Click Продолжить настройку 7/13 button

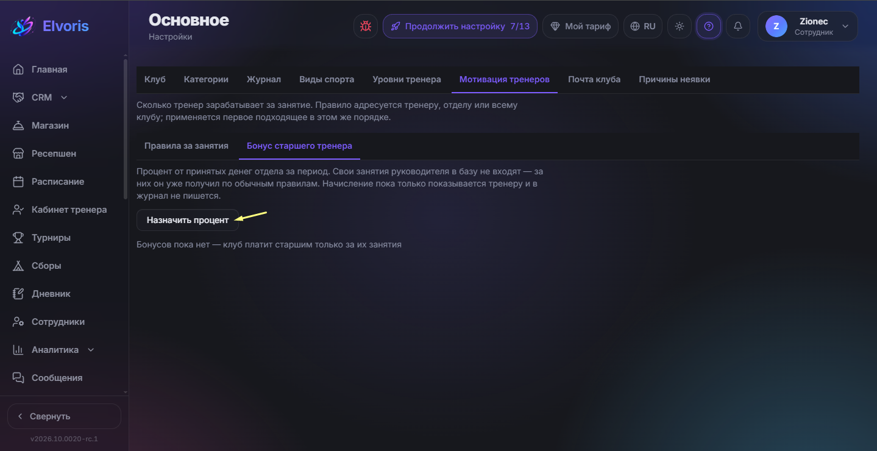point(460,26)
